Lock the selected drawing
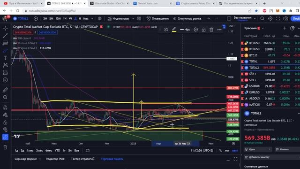The width and height of the screenshot is (300, 169). [x=203, y=30]
